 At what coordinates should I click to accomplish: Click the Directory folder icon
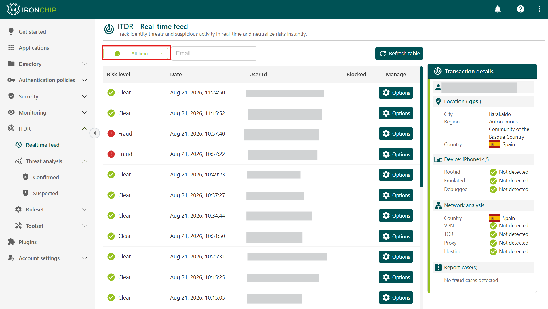[x=11, y=64]
